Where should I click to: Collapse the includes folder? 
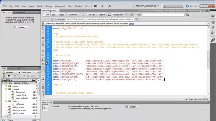[6, 89]
